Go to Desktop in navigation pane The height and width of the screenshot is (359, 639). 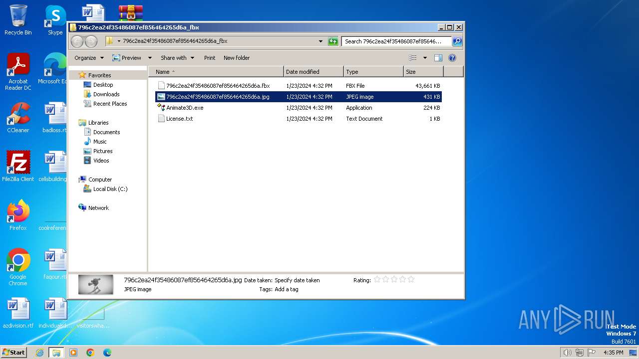[x=103, y=85]
